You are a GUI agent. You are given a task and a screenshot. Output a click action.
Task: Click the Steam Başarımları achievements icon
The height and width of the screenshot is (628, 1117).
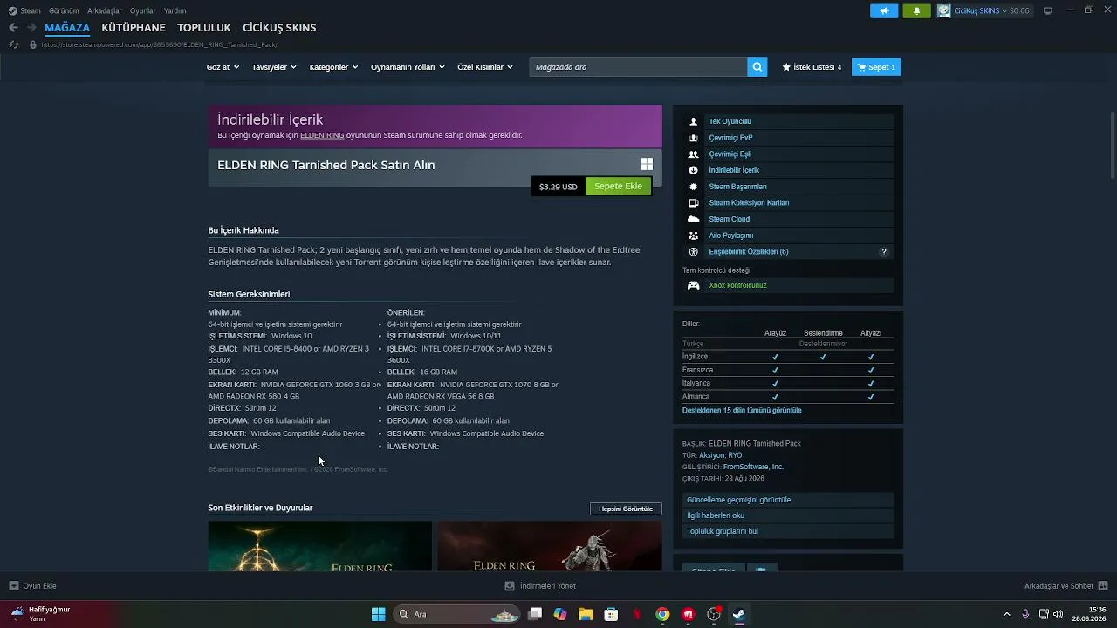tap(694, 187)
